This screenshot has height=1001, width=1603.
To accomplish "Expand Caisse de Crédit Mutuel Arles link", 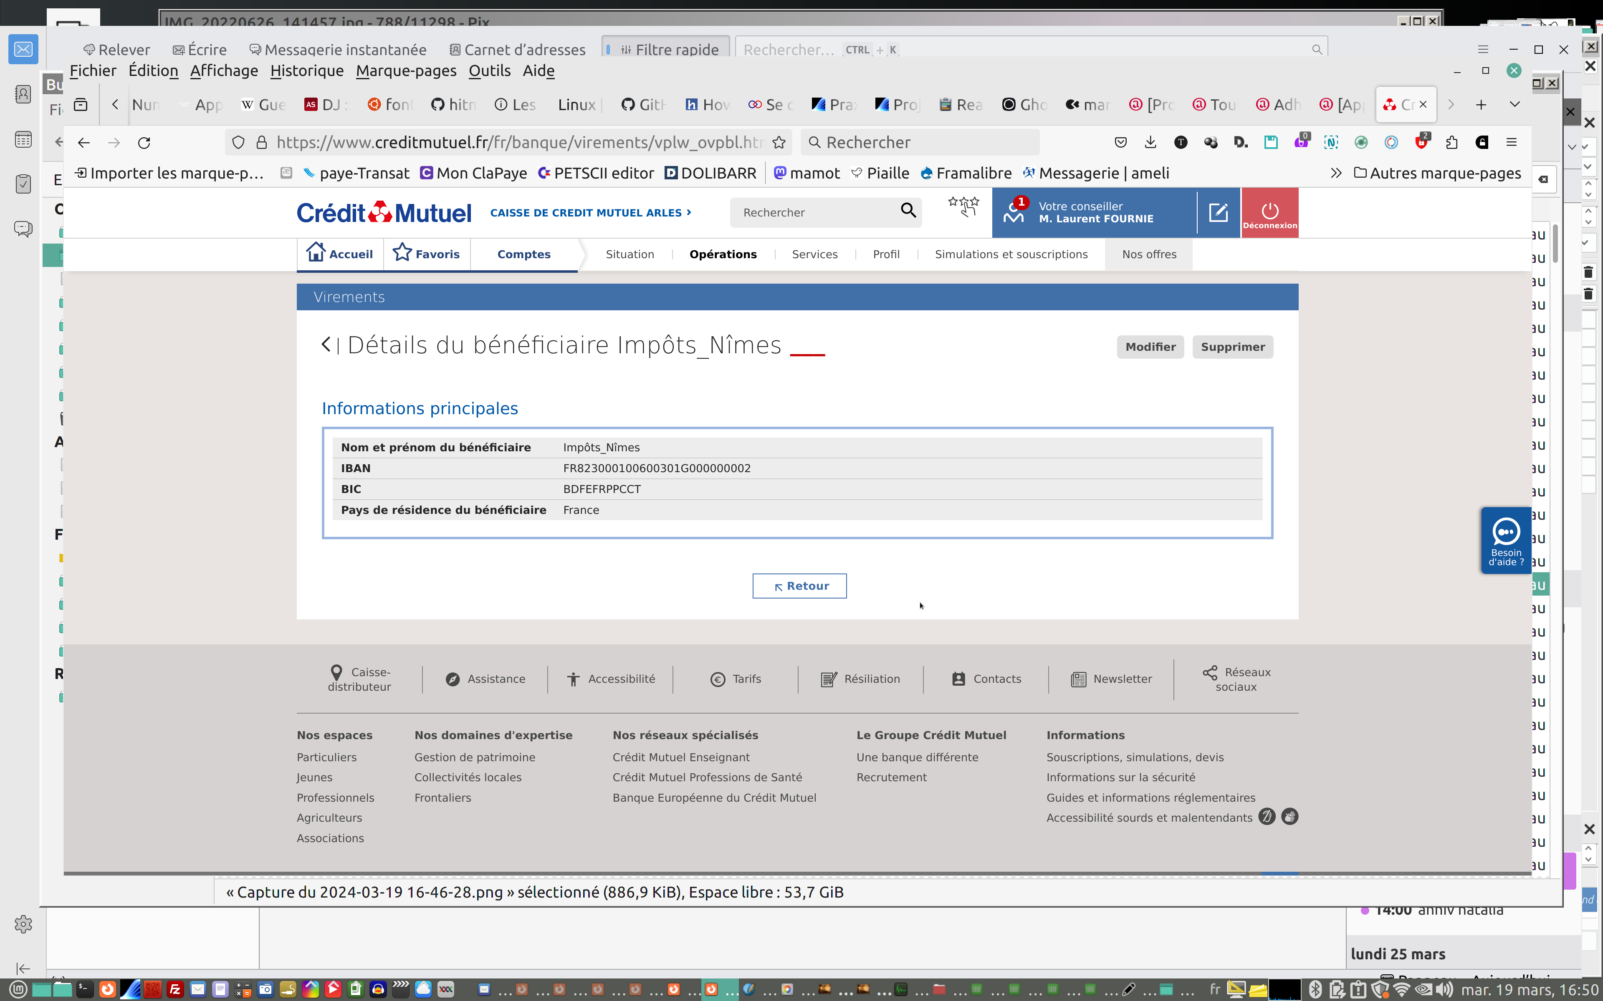I will point(590,213).
